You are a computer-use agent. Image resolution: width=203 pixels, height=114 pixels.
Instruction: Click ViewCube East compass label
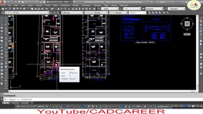click(193, 24)
